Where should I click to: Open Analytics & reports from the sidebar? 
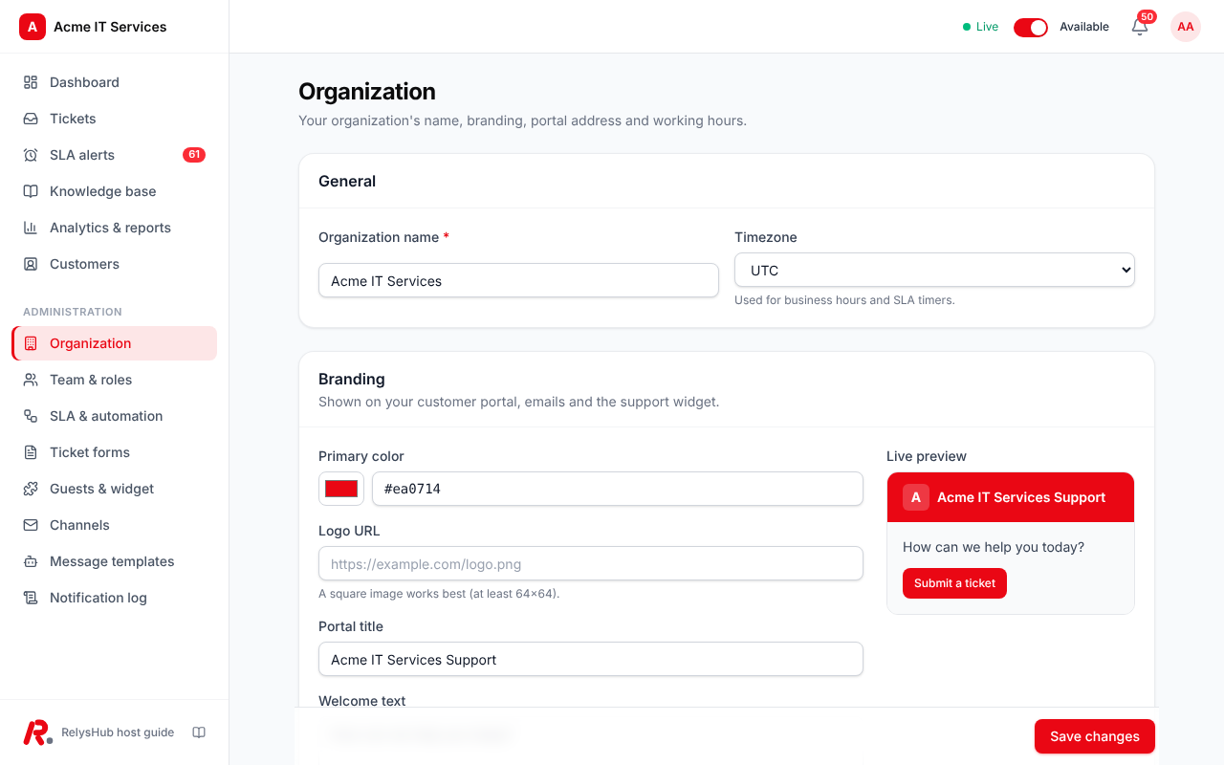(115, 228)
